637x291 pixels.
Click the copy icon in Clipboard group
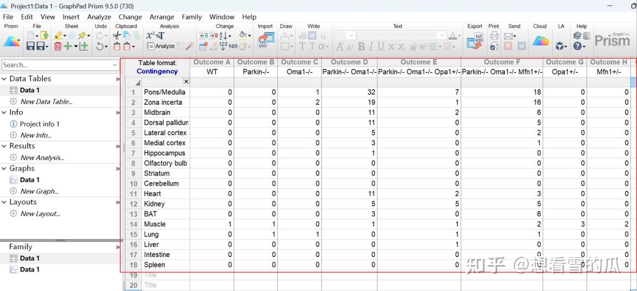tap(127, 36)
